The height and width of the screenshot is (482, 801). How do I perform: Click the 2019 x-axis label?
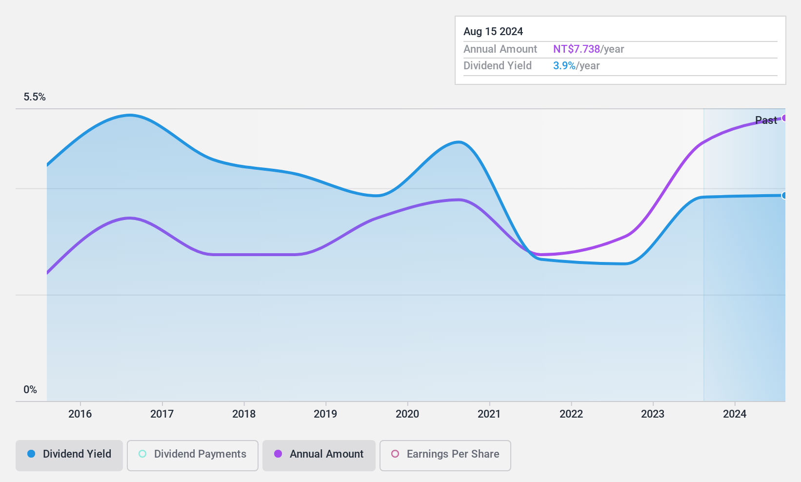(325, 414)
